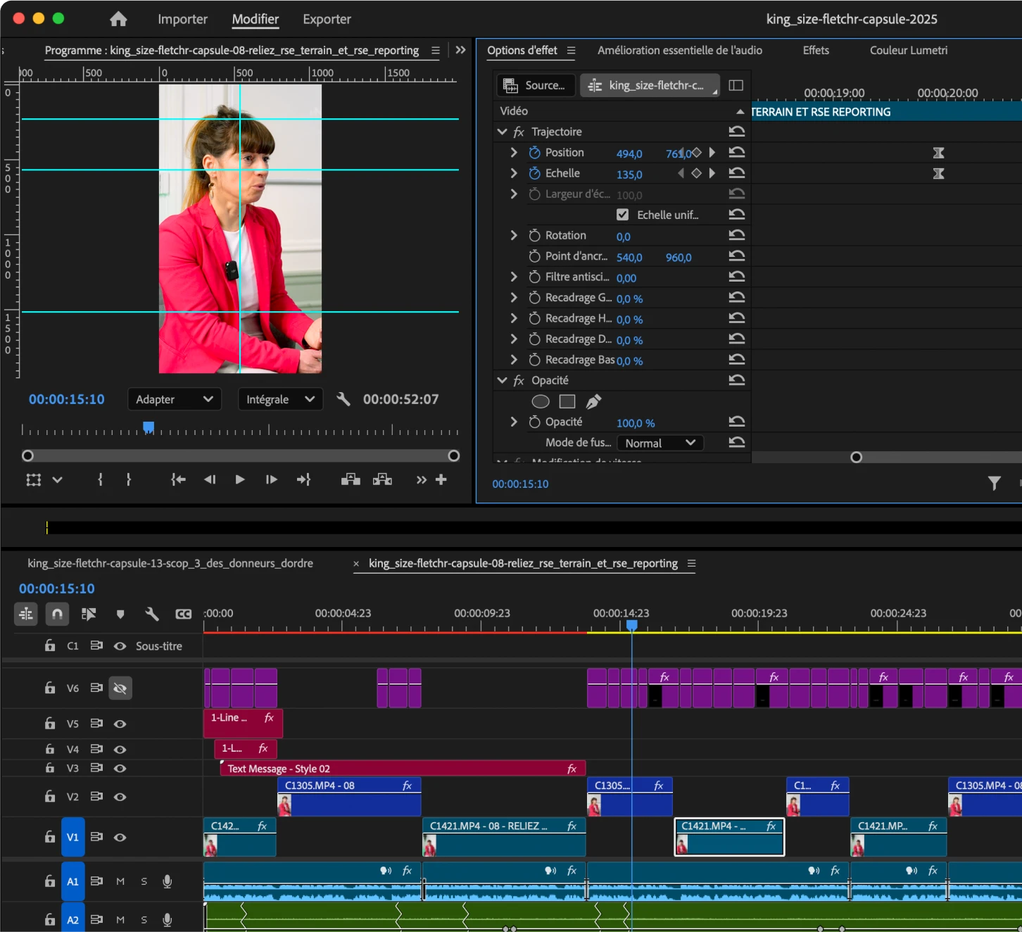Collapse the Opacité effect group
The image size is (1022, 932).
[x=502, y=380]
